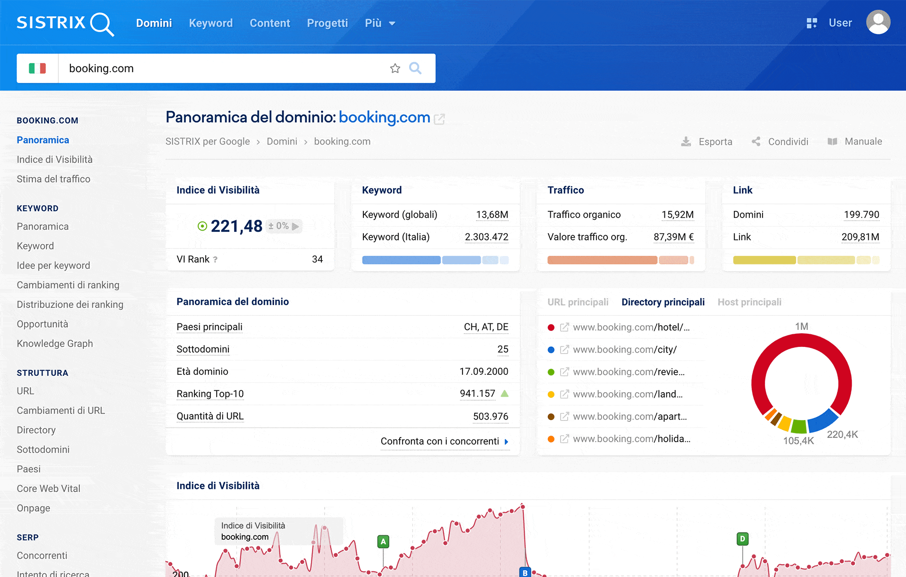This screenshot has height=577, width=906.
Task: Open sidebar Distribuzione dei ranking
Action: (x=70, y=305)
